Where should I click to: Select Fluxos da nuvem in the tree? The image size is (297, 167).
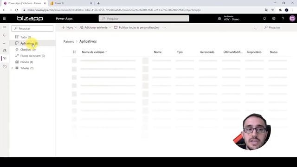click(x=32, y=56)
